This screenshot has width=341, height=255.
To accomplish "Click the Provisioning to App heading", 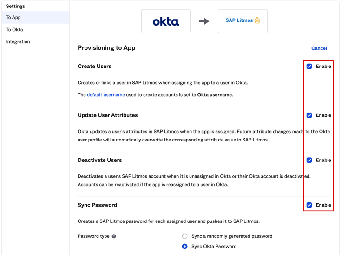I will [x=106, y=48].
